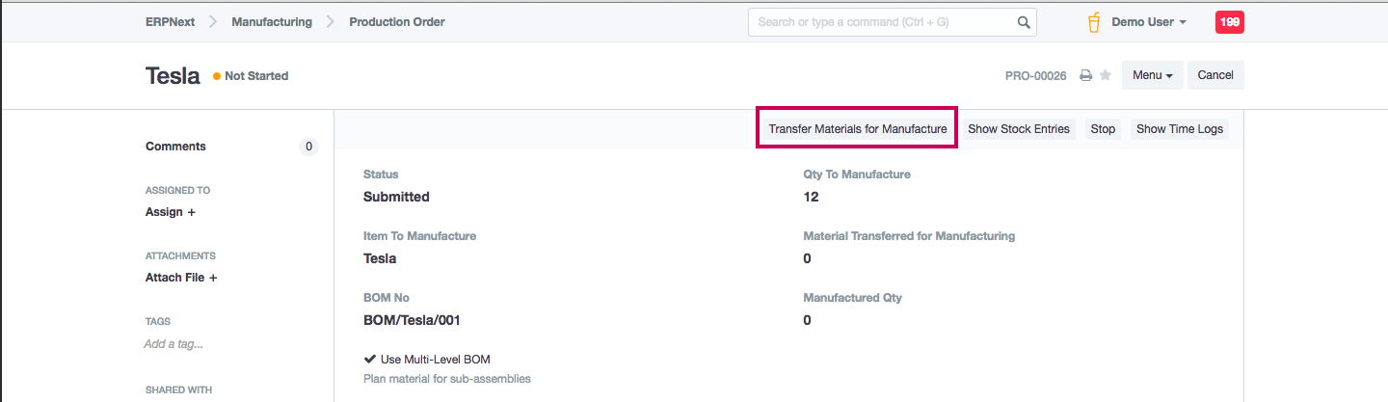Click the search magnifier icon
This screenshot has height=402, width=1388.
coord(1024,22)
